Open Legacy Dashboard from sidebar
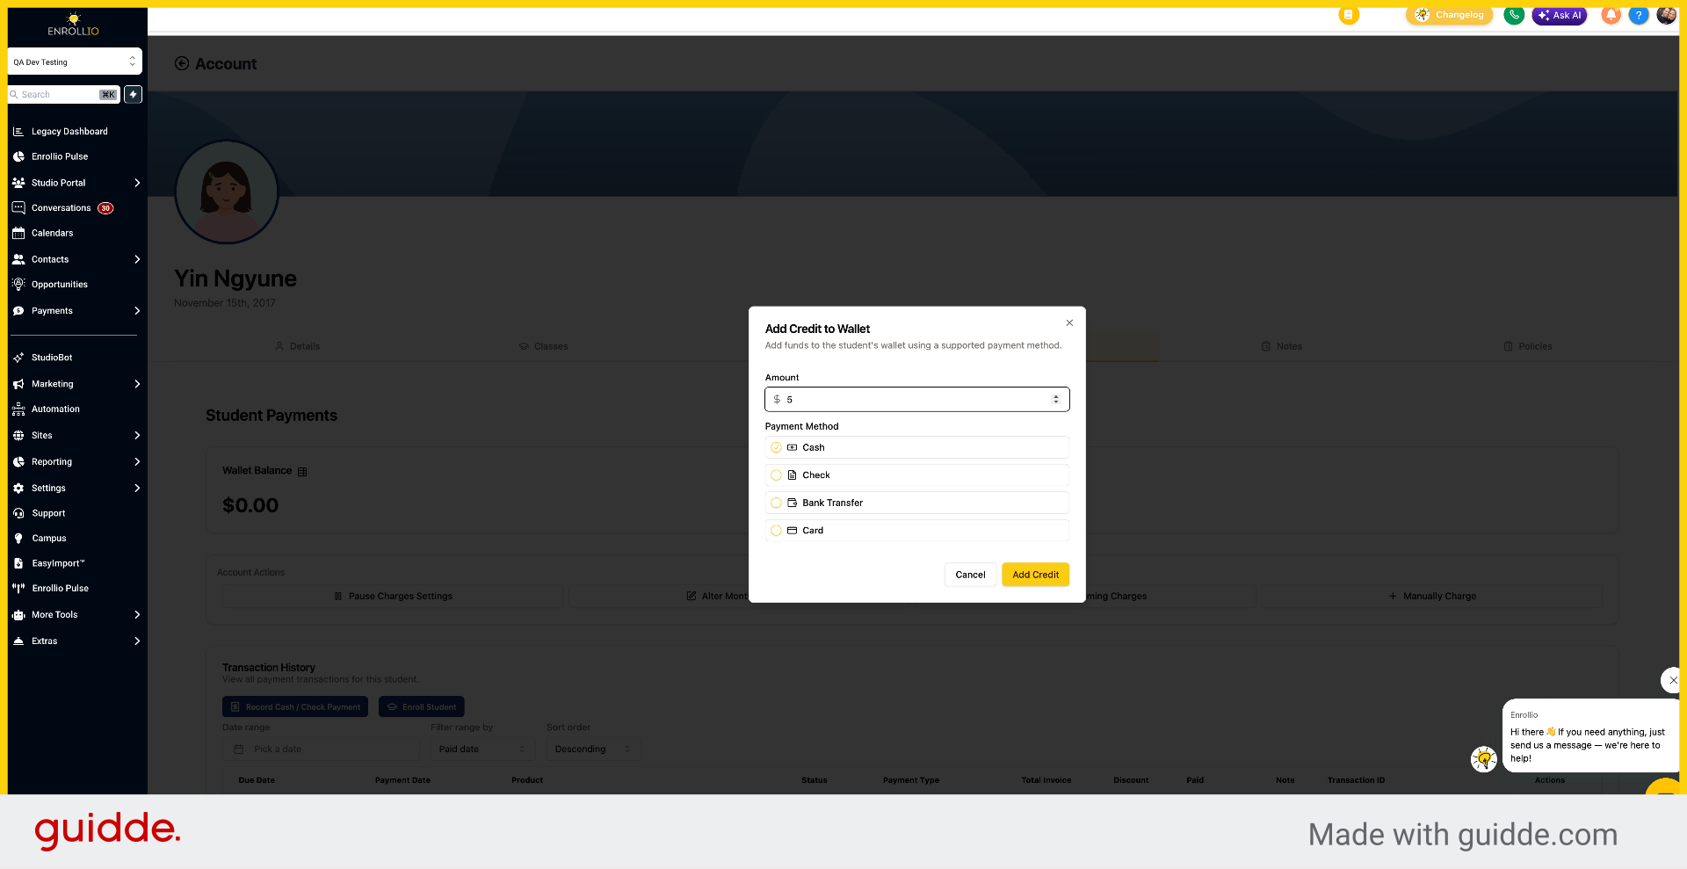The width and height of the screenshot is (1687, 869). pos(69,132)
